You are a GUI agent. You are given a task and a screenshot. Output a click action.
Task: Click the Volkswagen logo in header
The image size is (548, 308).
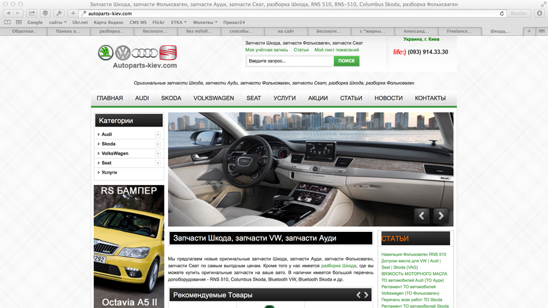(x=123, y=53)
